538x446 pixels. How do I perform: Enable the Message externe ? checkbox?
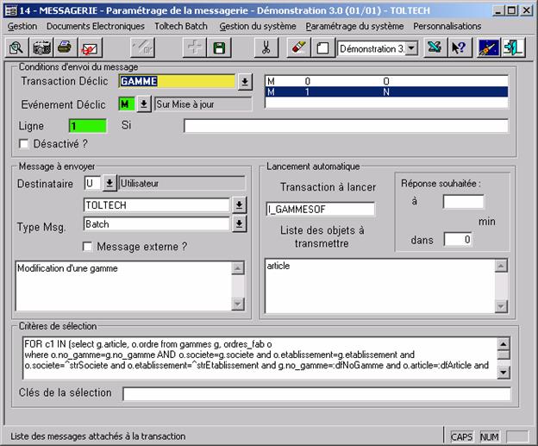click(87, 247)
